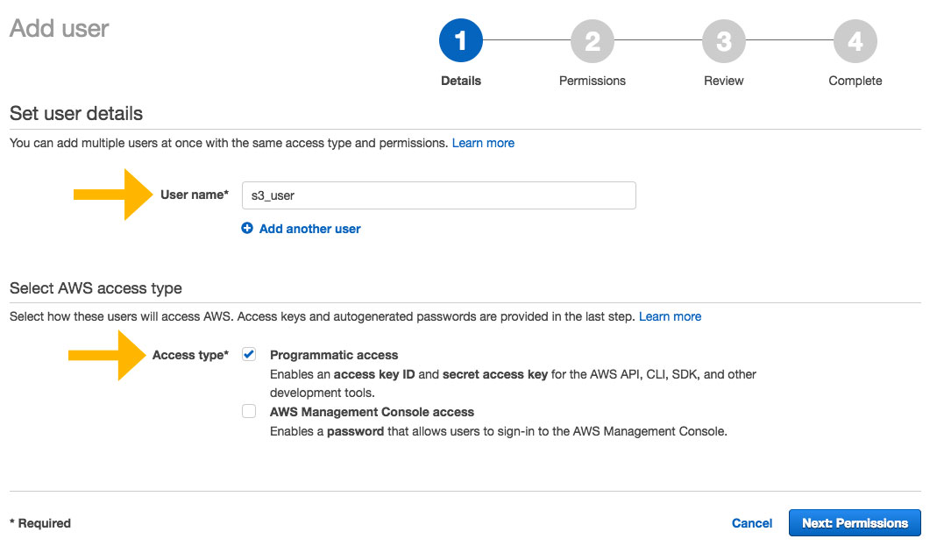Open Learn more link about access types
The height and width of the screenshot is (560, 944).
(x=670, y=316)
